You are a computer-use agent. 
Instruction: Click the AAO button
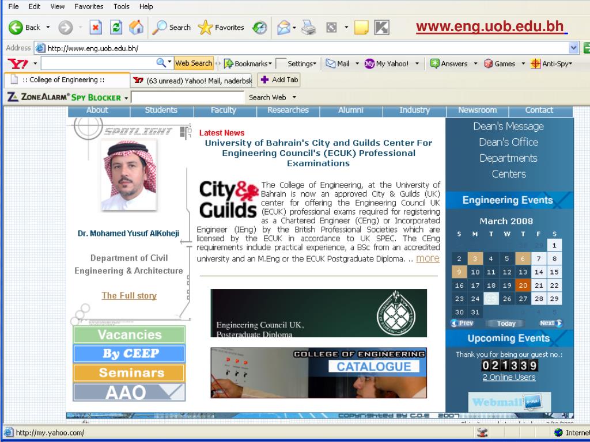coord(129,393)
